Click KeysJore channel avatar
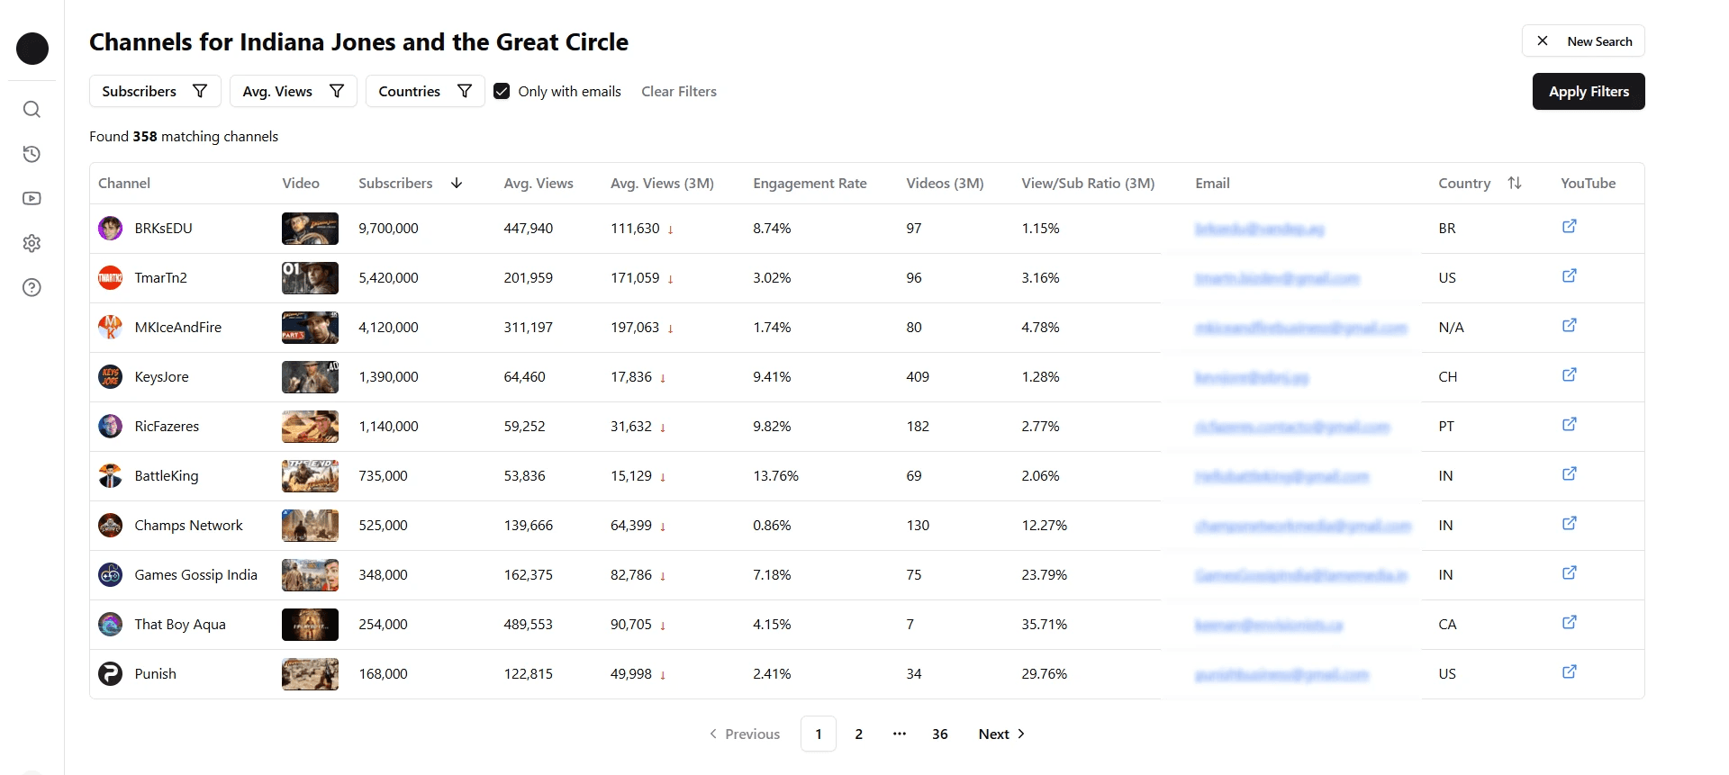Viewport: 1729px width, 775px height. 110,377
